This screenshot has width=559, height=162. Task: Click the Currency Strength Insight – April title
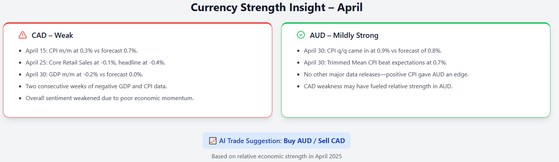[277, 7]
